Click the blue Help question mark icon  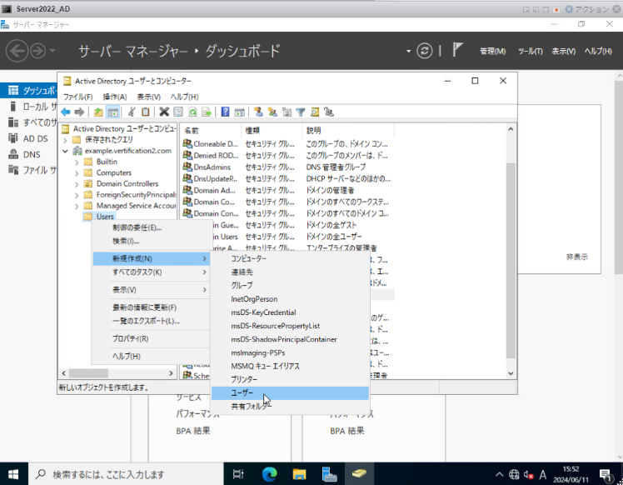[225, 112]
